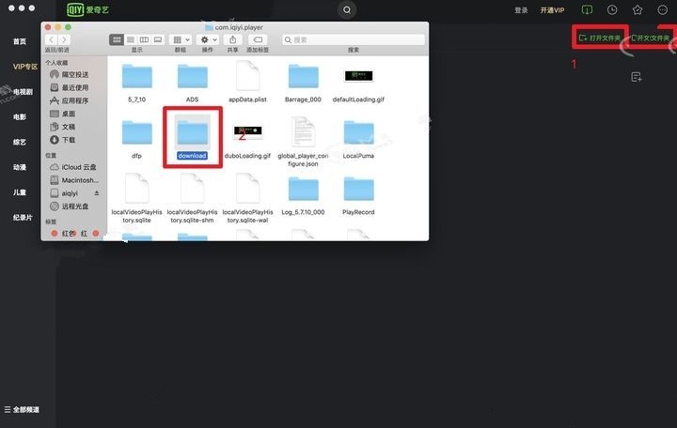The width and height of the screenshot is (677, 428).
Task: Click the iQIYI search magnifier icon
Action: click(x=347, y=9)
